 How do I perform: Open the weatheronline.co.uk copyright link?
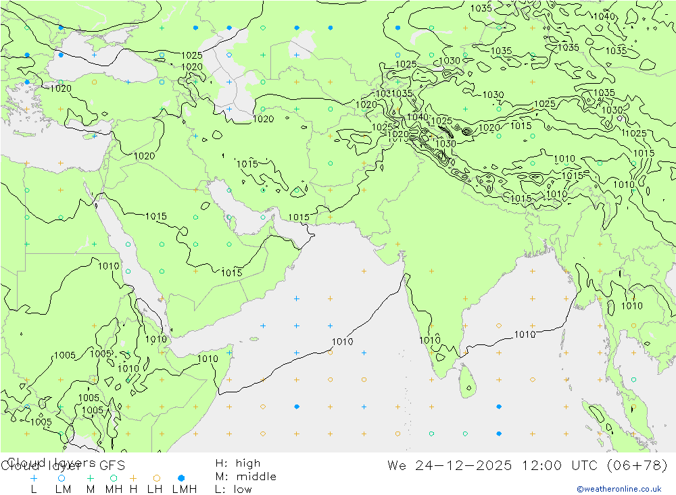619,489
